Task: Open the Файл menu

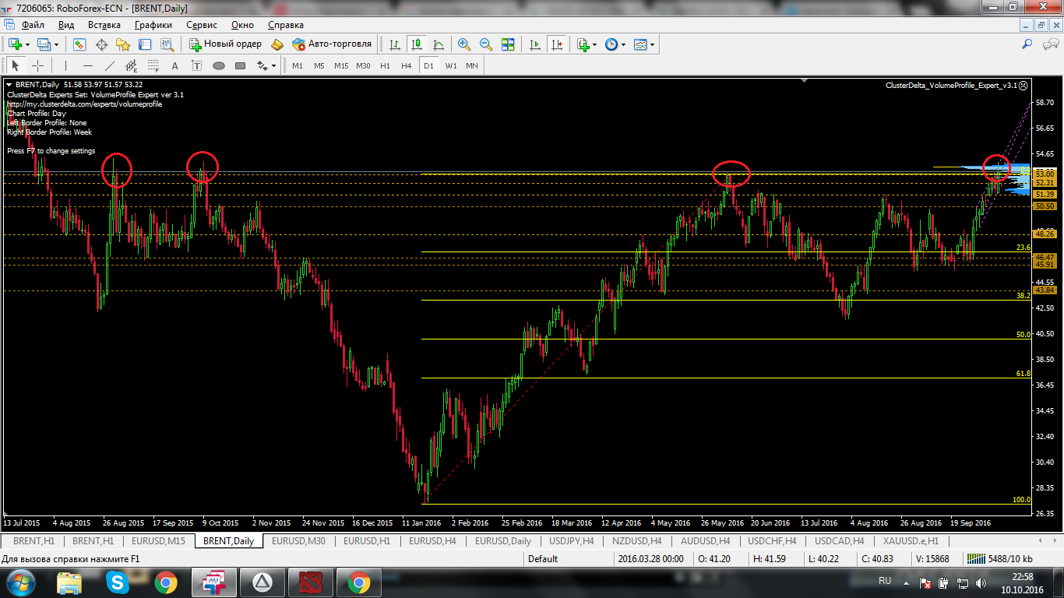Action: (33, 25)
